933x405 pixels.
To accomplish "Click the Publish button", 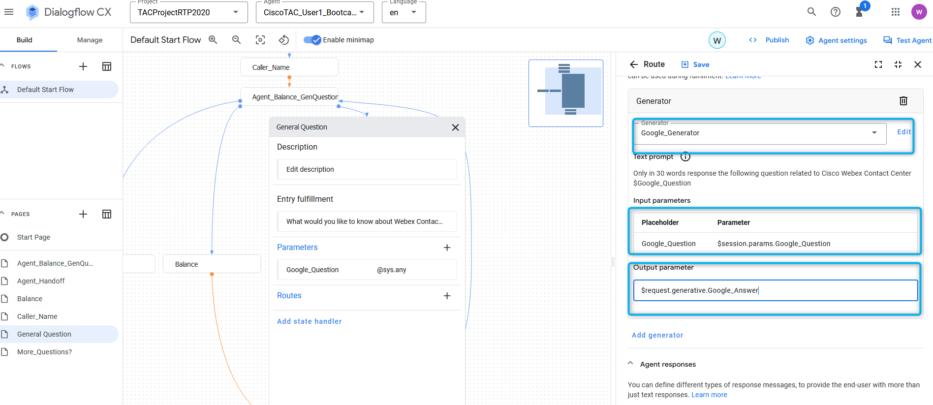I will click(769, 40).
